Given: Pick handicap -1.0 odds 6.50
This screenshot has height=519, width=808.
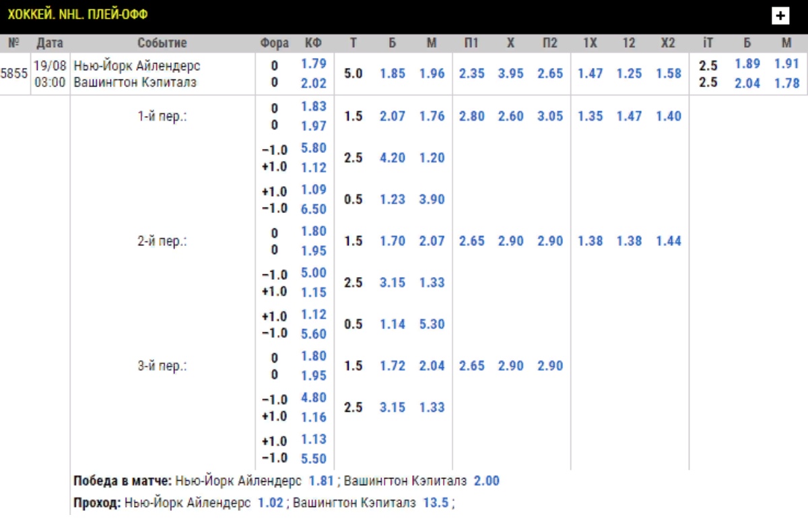Looking at the screenshot, I should coord(314,209).
